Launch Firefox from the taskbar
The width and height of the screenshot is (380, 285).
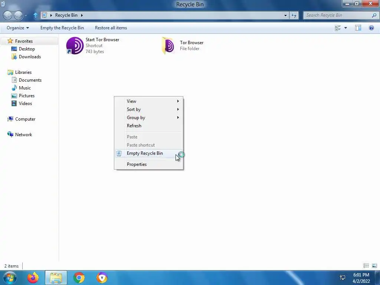coord(33,278)
